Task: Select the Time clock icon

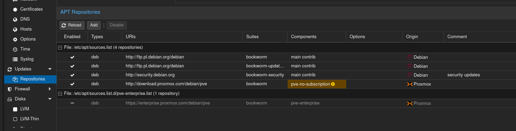Action: pyautogui.click(x=15, y=49)
